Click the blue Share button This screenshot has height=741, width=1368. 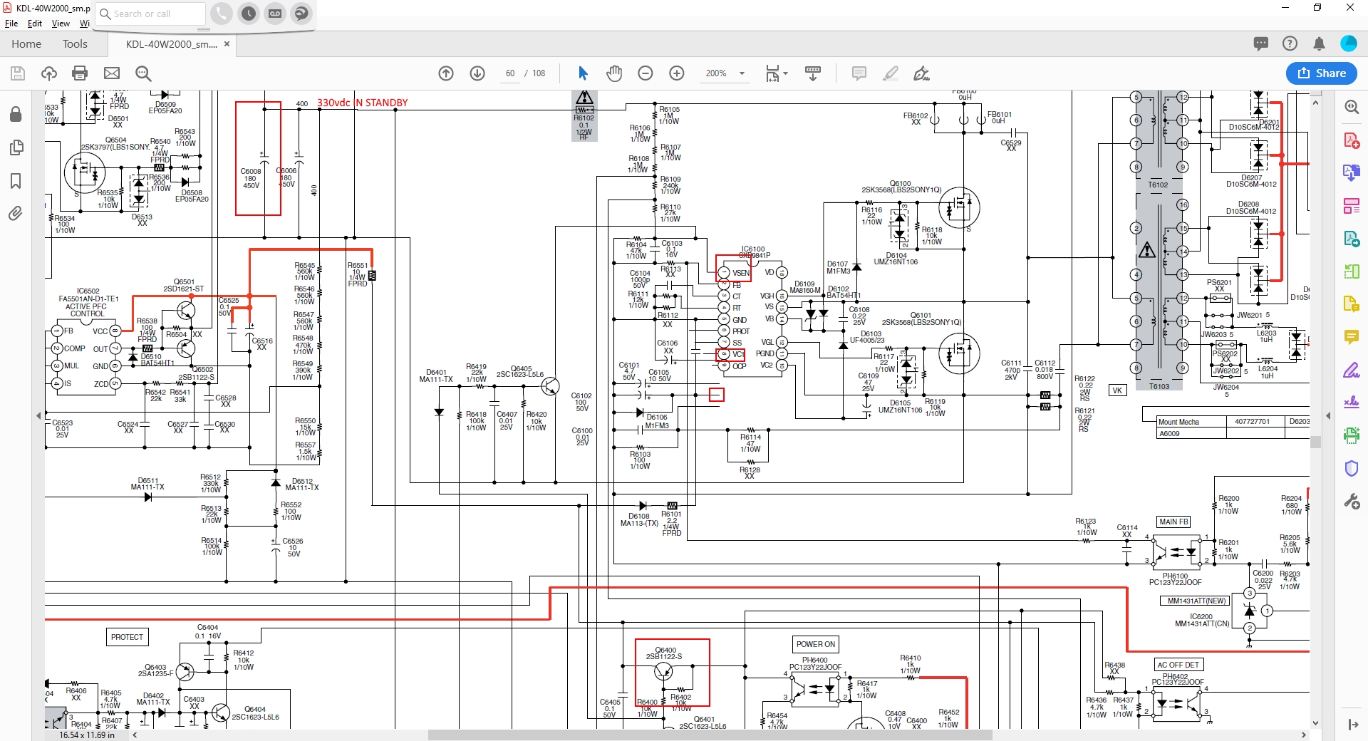point(1321,73)
